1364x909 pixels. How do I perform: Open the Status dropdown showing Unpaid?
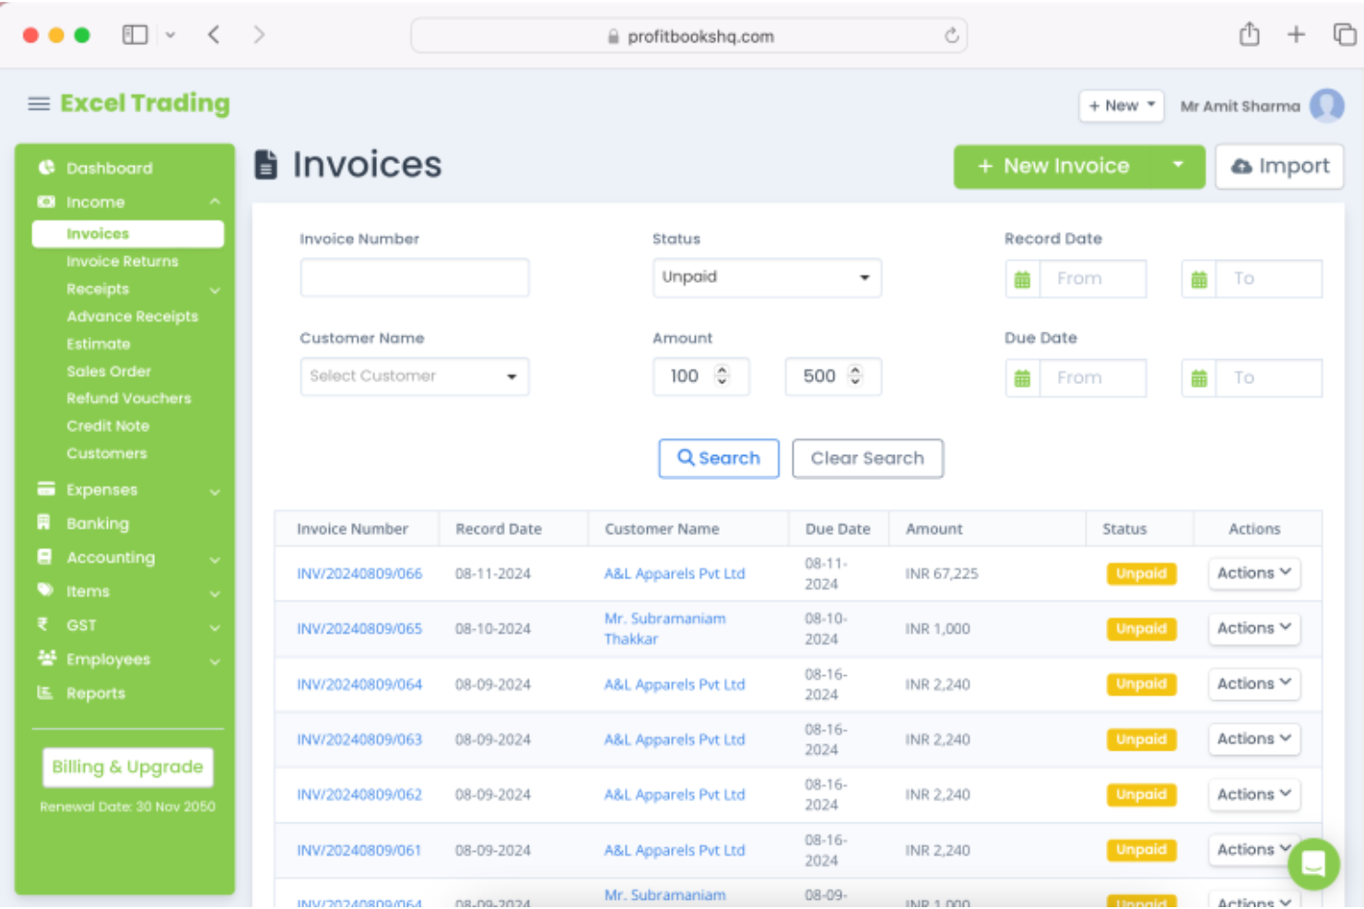767,277
